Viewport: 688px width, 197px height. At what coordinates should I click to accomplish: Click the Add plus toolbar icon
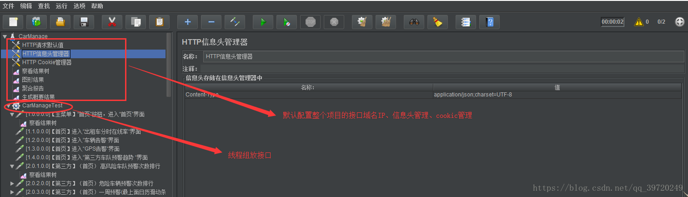tap(187, 21)
